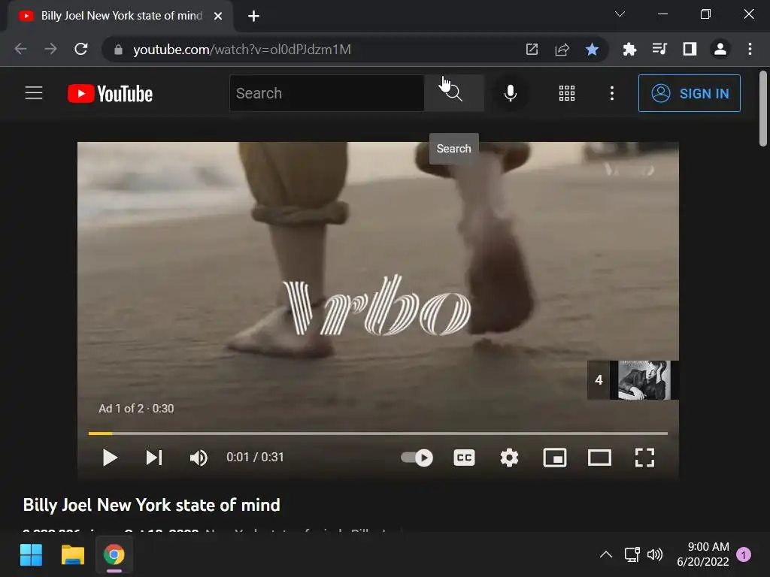This screenshot has width=770, height=577.
Task: Click the address bar URL
Action: (x=242, y=50)
